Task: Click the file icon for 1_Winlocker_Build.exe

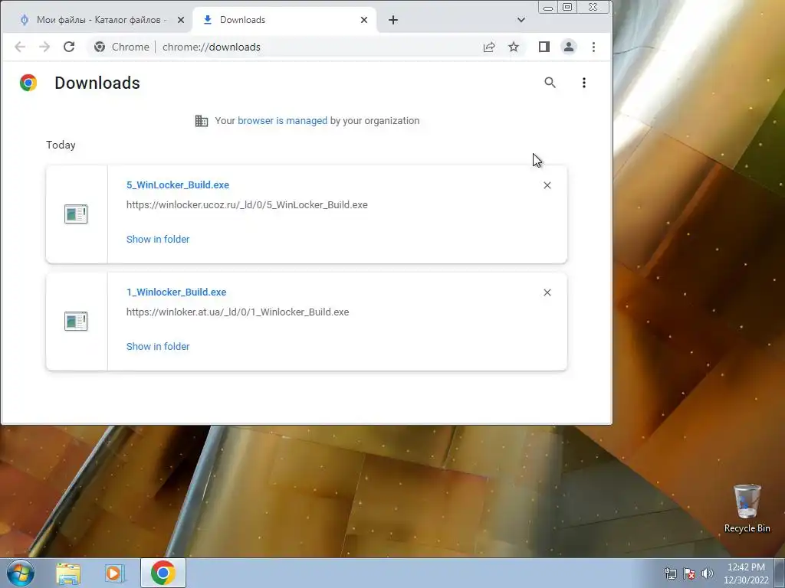Action: coord(76,321)
